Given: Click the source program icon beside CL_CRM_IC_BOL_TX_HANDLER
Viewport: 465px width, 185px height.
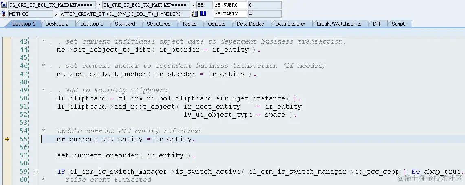Looking at the screenshot, I should 4,5.
